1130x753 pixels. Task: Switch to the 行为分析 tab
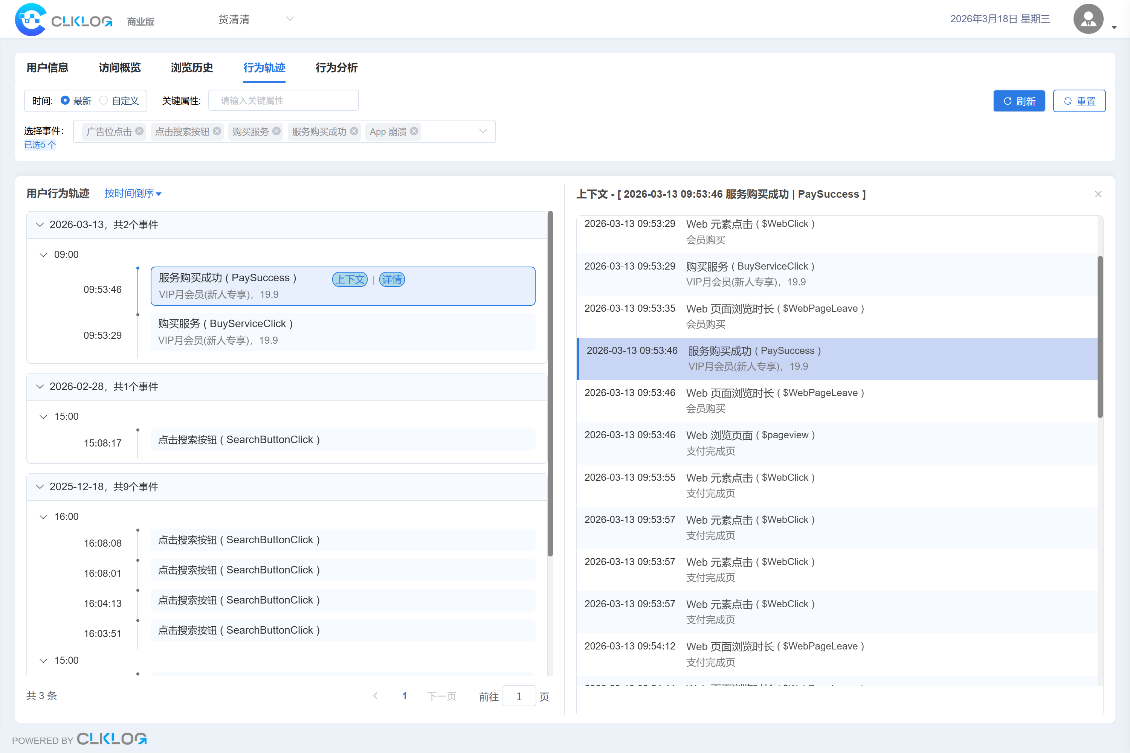(x=336, y=68)
